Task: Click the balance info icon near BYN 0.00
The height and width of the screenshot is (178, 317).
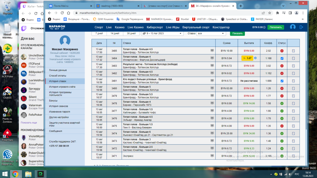Action: point(264,27)
